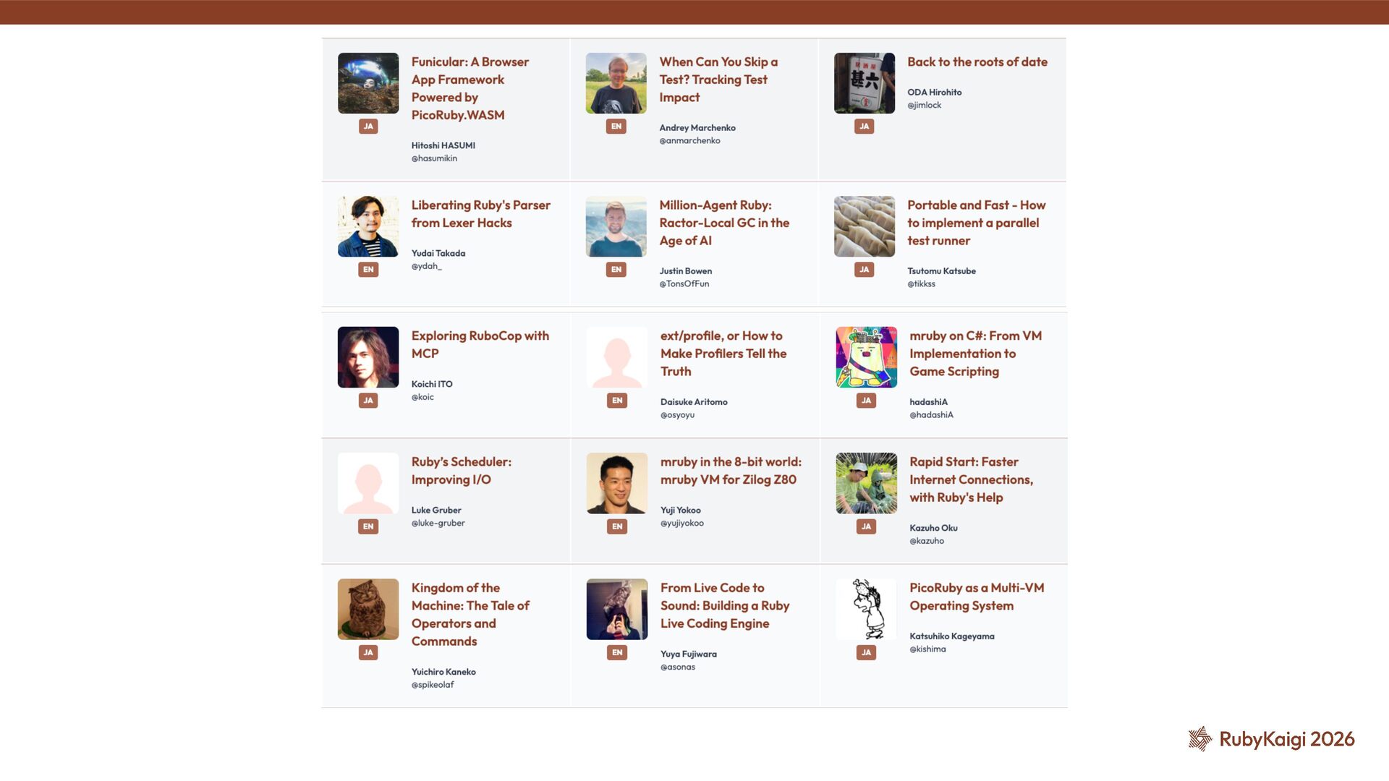Open "mruby in the 8-bit world" talk
This screenshot has width=1389, height=781.
(x=730, y=471)
